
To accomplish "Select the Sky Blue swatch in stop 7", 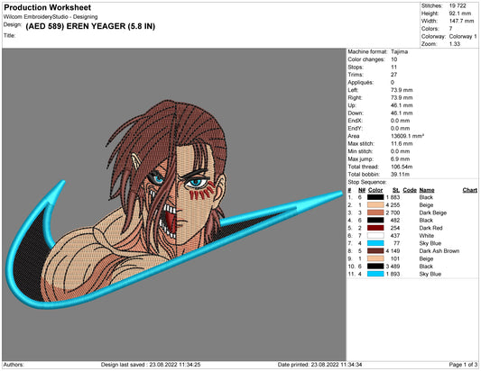I will pos(375,243).
